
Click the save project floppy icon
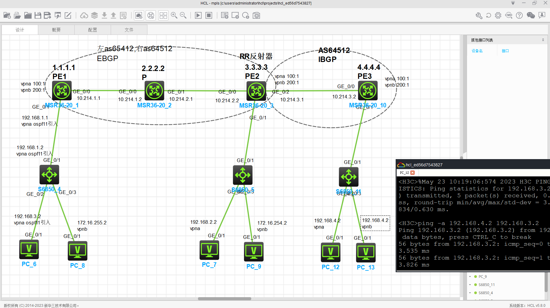click(38, 15)
